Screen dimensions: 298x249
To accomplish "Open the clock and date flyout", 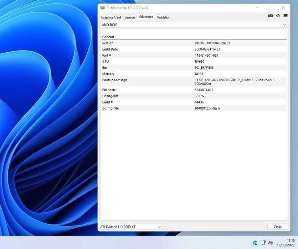I will click(286, 243).
